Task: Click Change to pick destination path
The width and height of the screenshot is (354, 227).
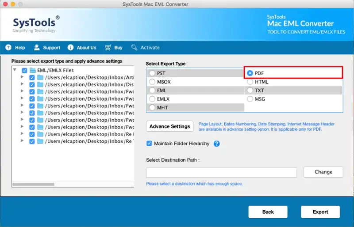Action: coord(323,172)
